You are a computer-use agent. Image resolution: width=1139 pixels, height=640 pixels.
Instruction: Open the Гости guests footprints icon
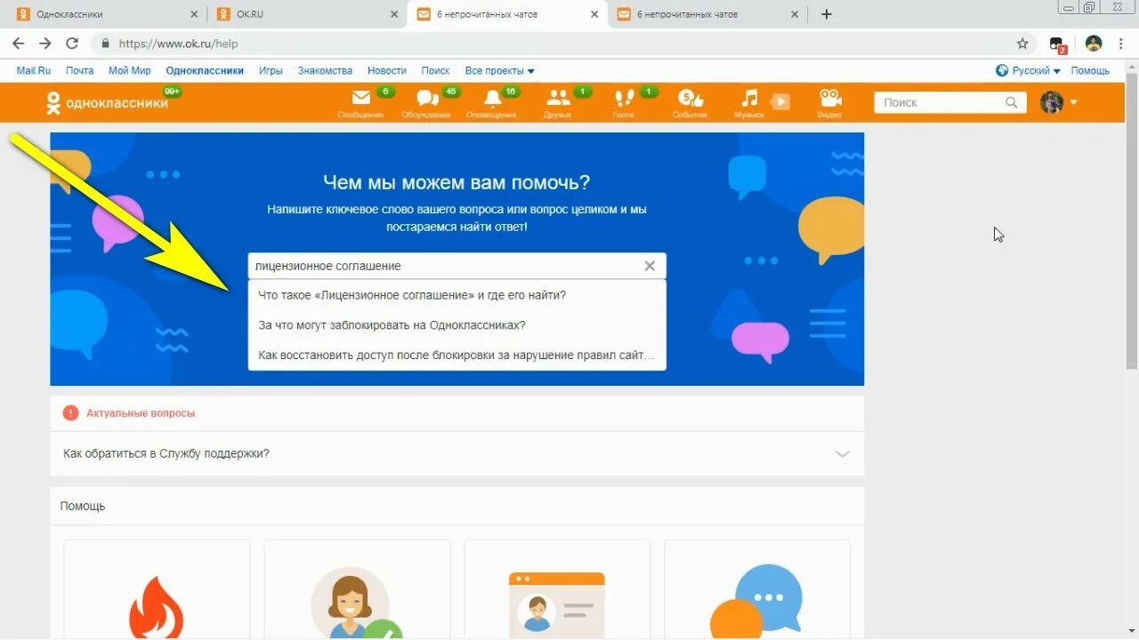[624, 102]
